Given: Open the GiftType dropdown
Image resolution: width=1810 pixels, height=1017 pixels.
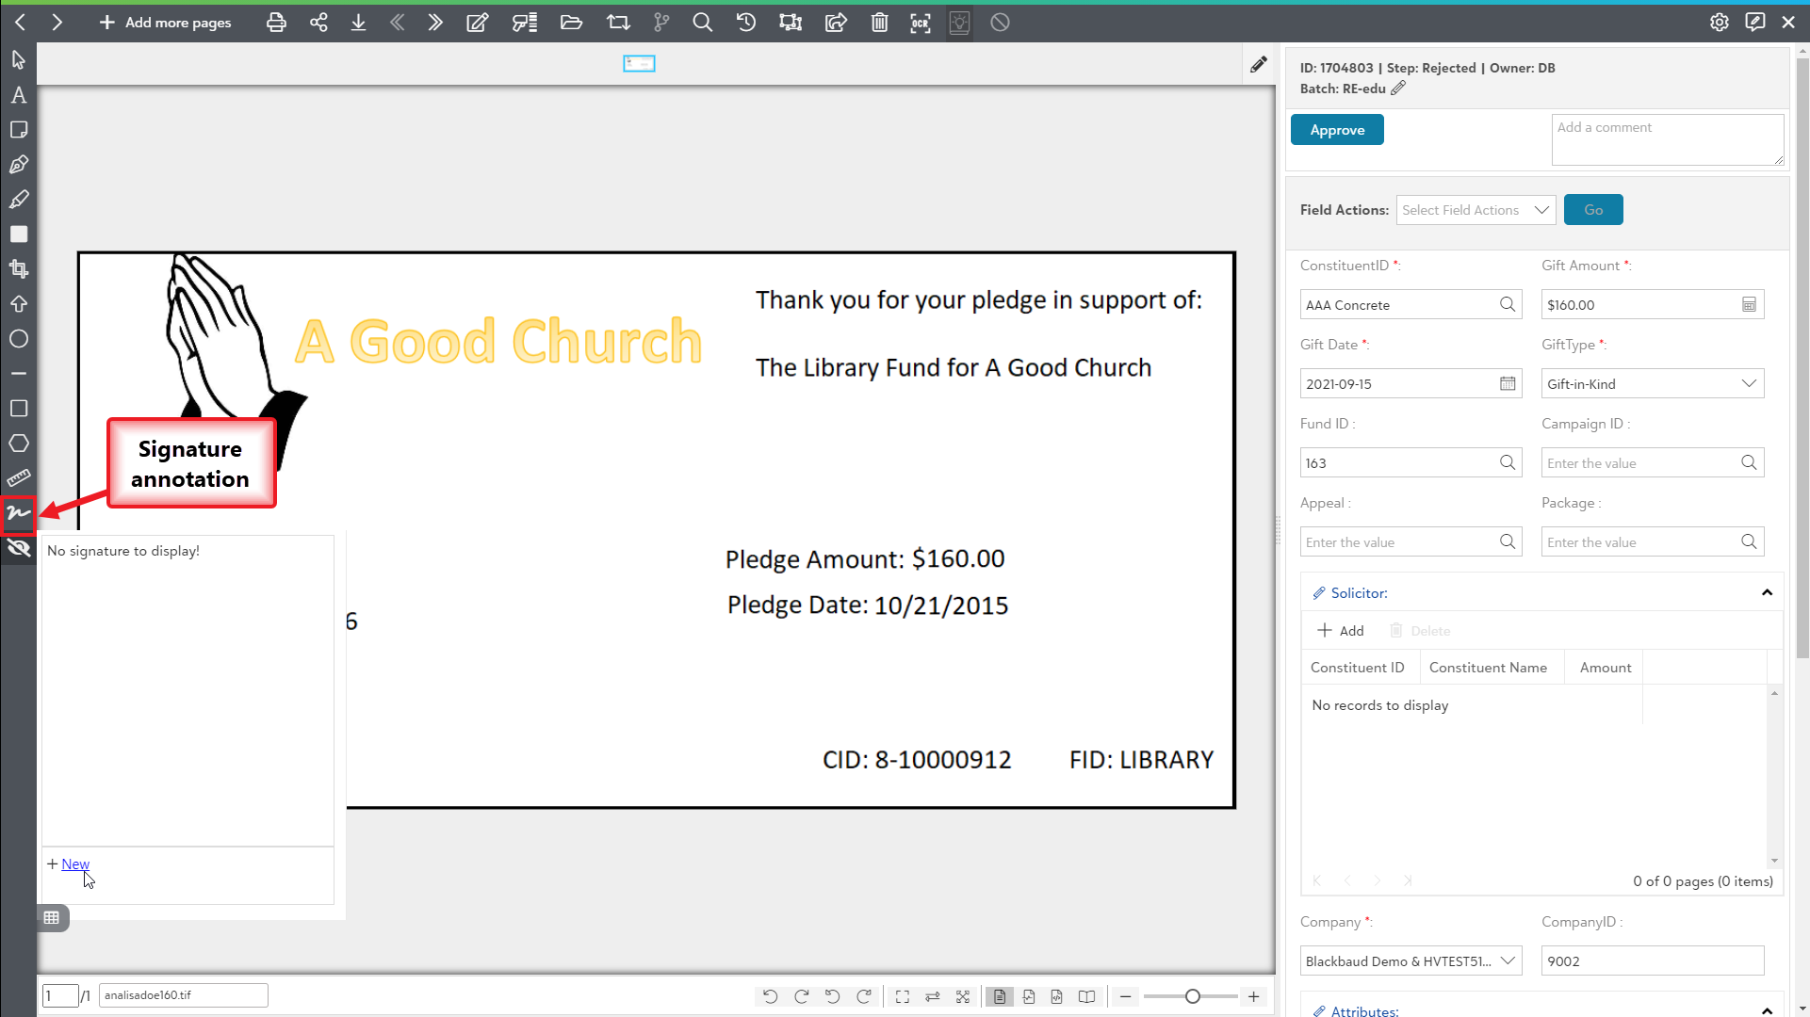Looking at the screenshot, I should (1652, 384).
